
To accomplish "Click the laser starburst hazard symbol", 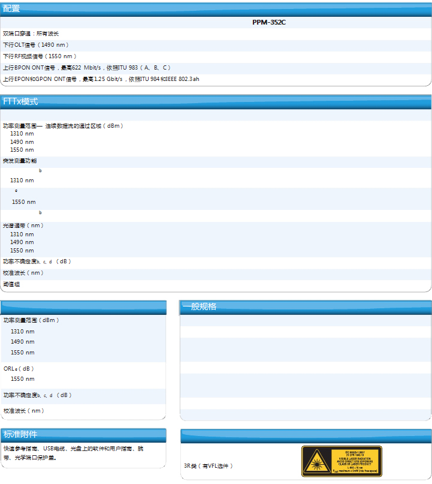I will click(315, 462).
